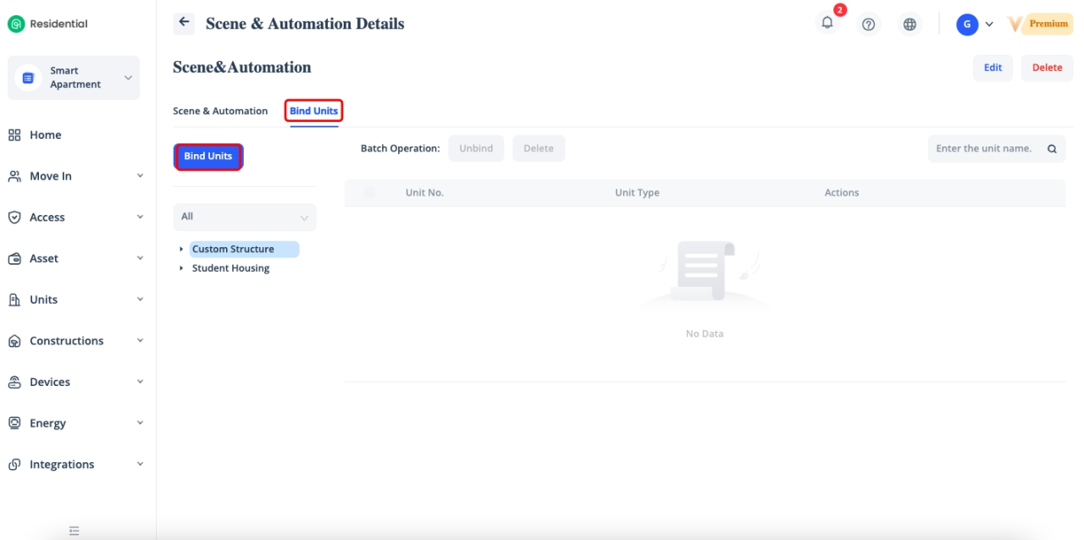Click the red Delete button
This screenshot has height=540, width=1084.
(1047, 68)
